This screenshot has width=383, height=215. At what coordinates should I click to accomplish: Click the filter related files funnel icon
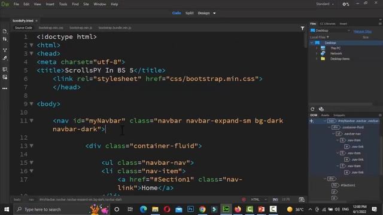302,29
